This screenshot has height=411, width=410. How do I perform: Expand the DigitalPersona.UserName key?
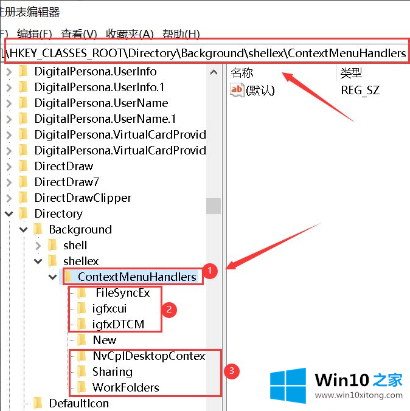pos(9,103)
